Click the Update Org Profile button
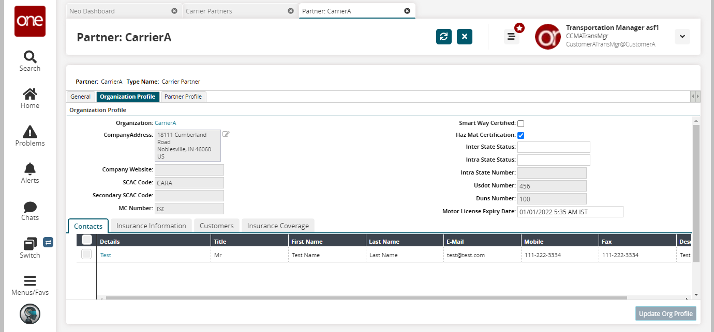Screen dimensions: 714x332 (x=665, y=313)
